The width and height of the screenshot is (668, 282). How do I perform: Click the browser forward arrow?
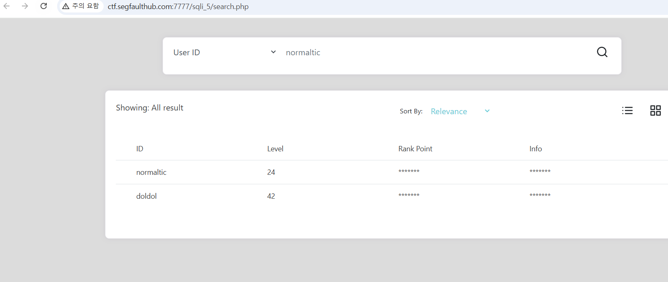[25, 6]
